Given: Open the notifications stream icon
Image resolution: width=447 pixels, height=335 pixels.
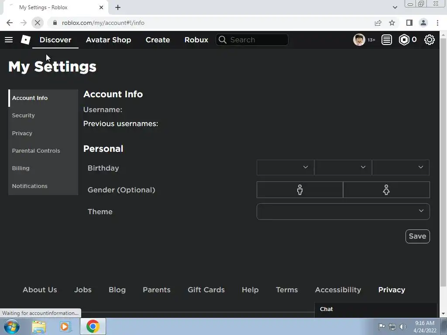Looking at the screenshot, I should click(387, 40).
